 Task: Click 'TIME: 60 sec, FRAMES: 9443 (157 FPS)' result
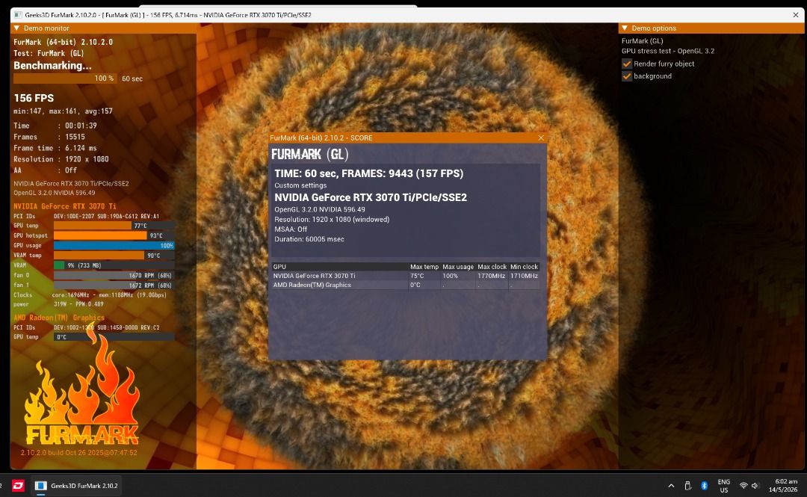(x=368, y=173)
